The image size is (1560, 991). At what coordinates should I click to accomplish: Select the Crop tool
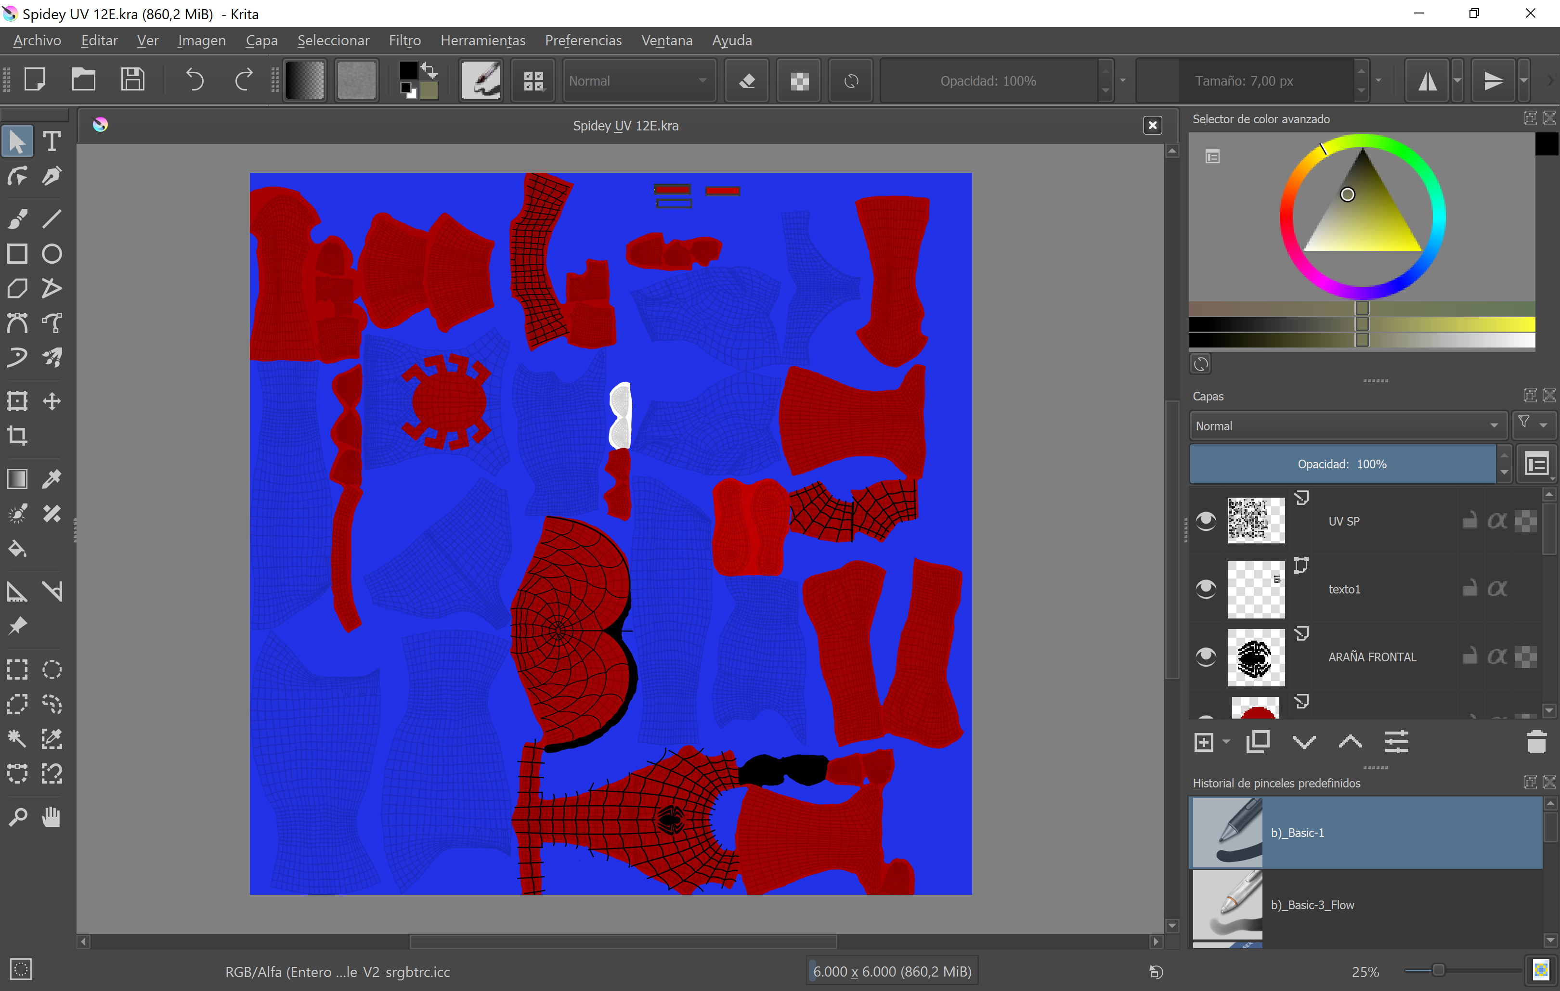[17, 435]
